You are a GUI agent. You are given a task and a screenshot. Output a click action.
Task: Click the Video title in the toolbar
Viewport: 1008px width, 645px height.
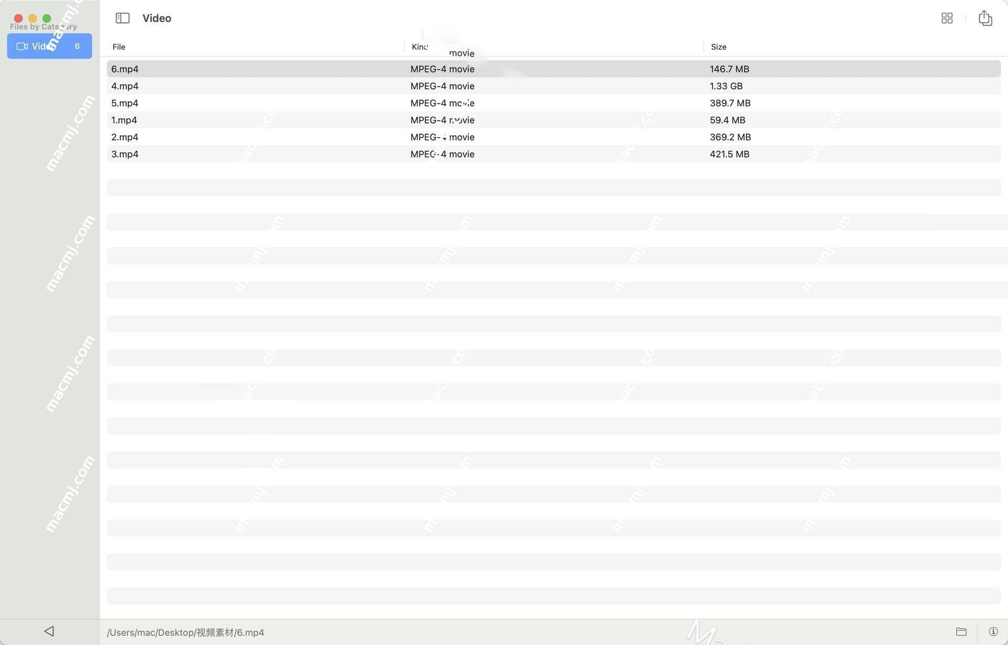click(x=156, y=18)
